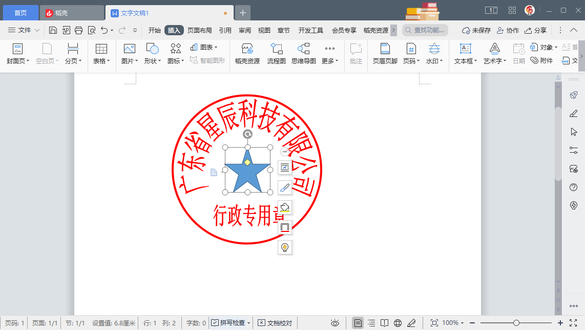Click the 分享 share button
Viewport: 585px width, 330px height.
(x=535, y=30)
